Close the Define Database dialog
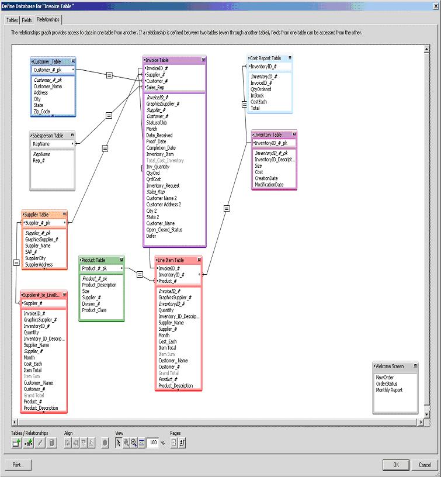The height and width of the screenshot is (477, 441). click(436, 6)
